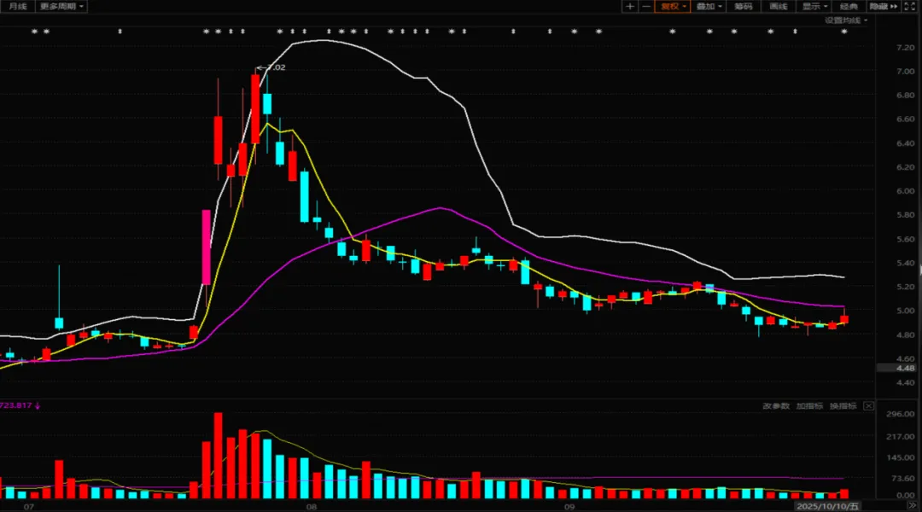
Task: Switch to 月线 monthly period tab
Action: [x=18, y=7]
